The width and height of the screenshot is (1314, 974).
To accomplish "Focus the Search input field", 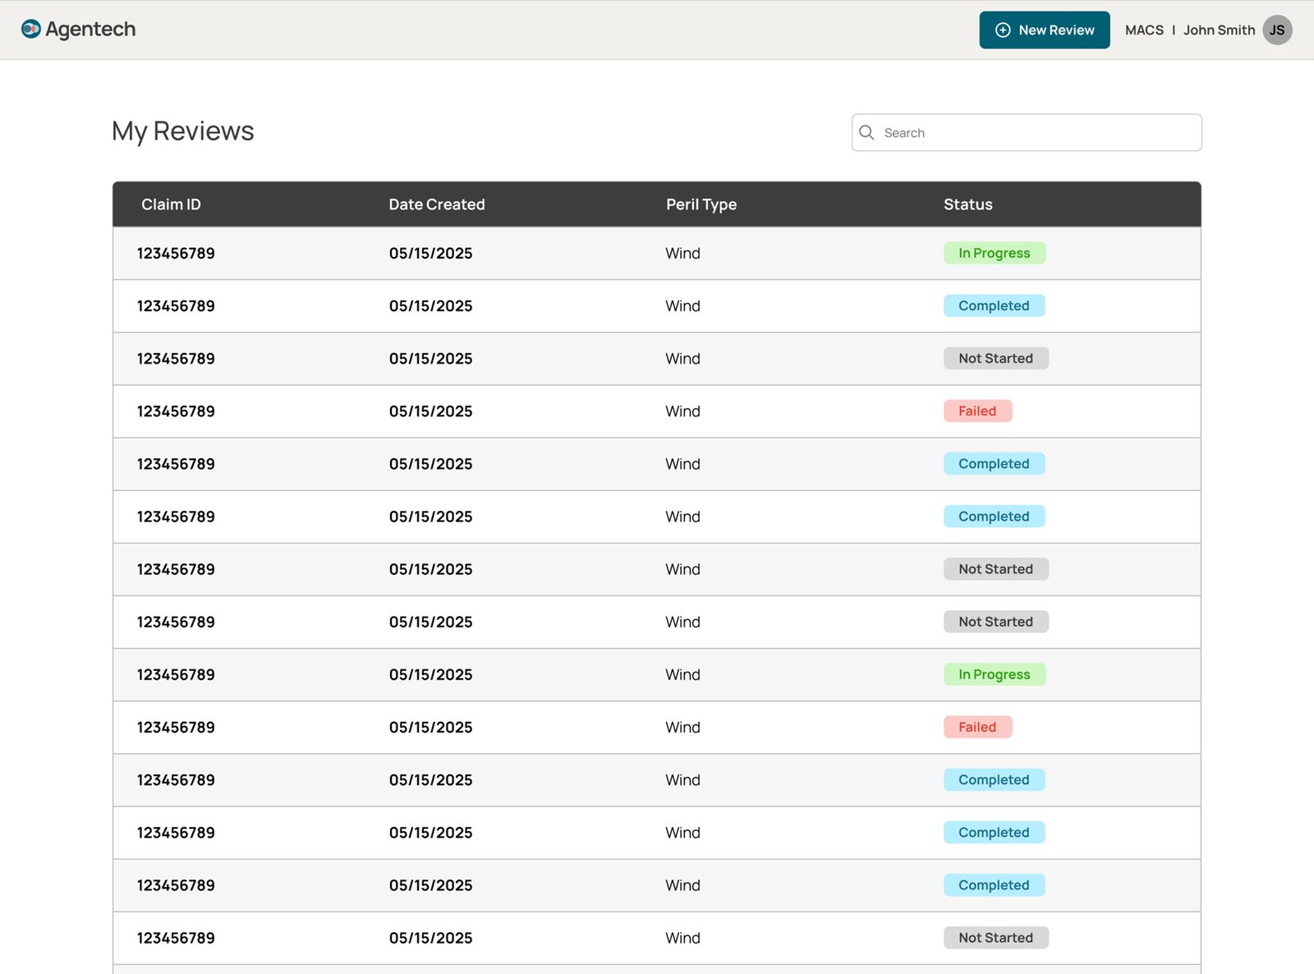I will point(1027,132).
